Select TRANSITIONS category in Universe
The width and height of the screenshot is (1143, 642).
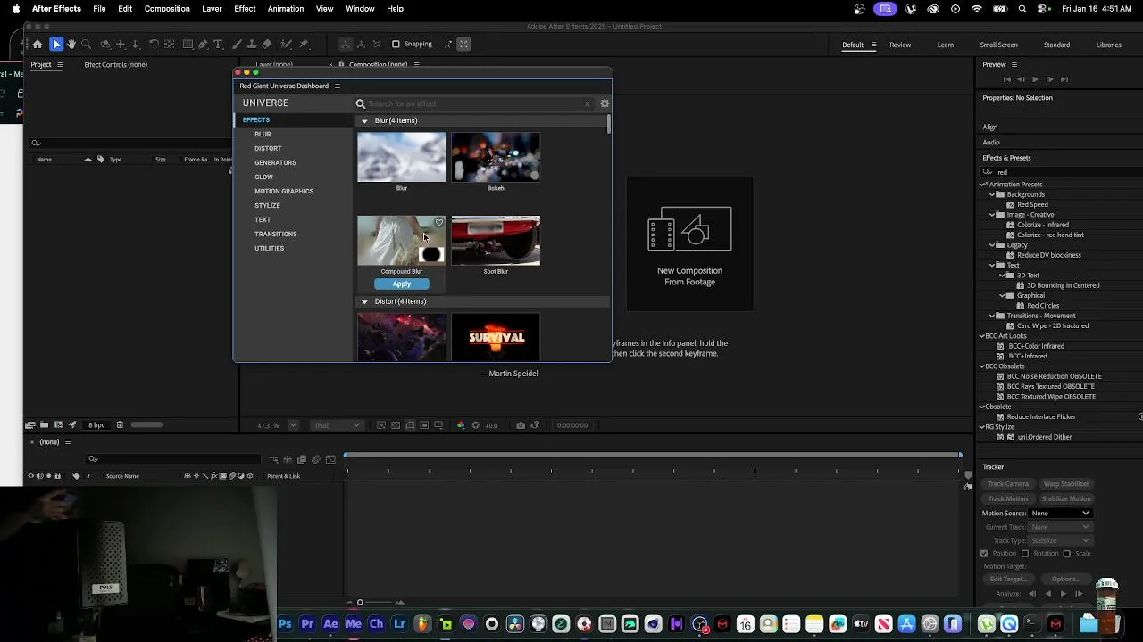(x=276, y=235)
